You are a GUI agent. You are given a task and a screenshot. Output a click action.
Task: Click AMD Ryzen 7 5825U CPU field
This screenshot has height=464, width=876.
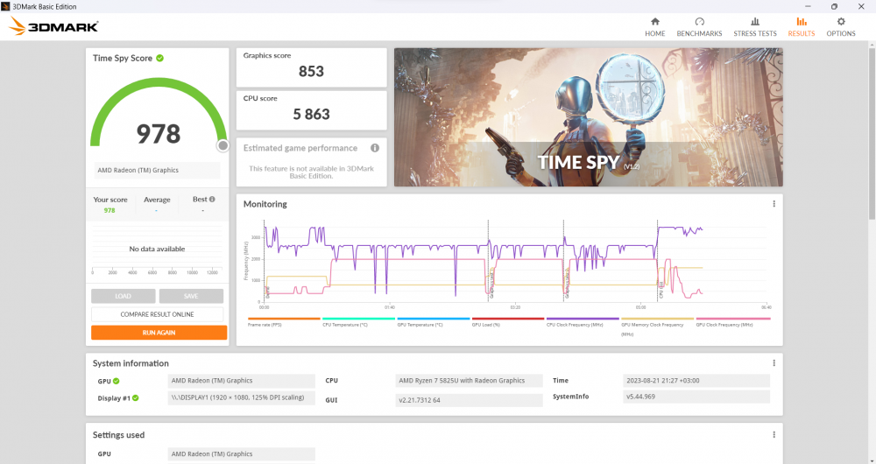[469, 381]
